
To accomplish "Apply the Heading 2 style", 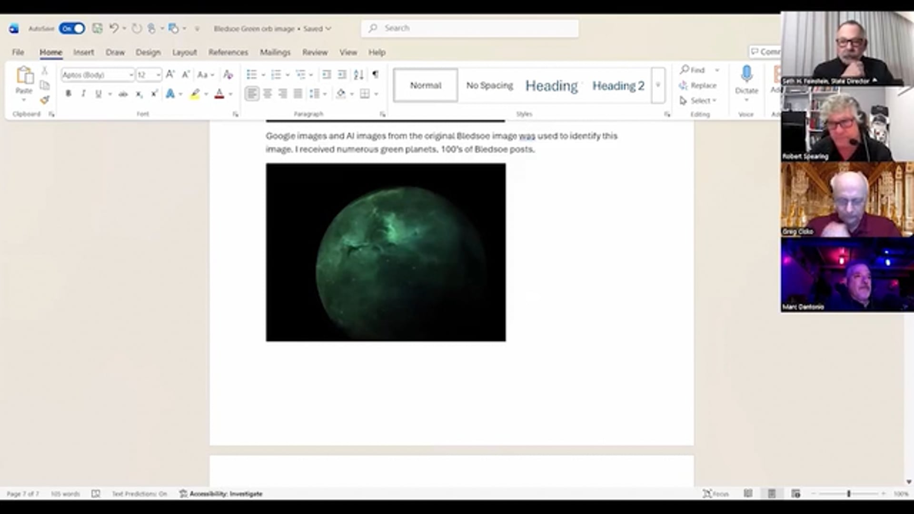I will pos(618,86).
